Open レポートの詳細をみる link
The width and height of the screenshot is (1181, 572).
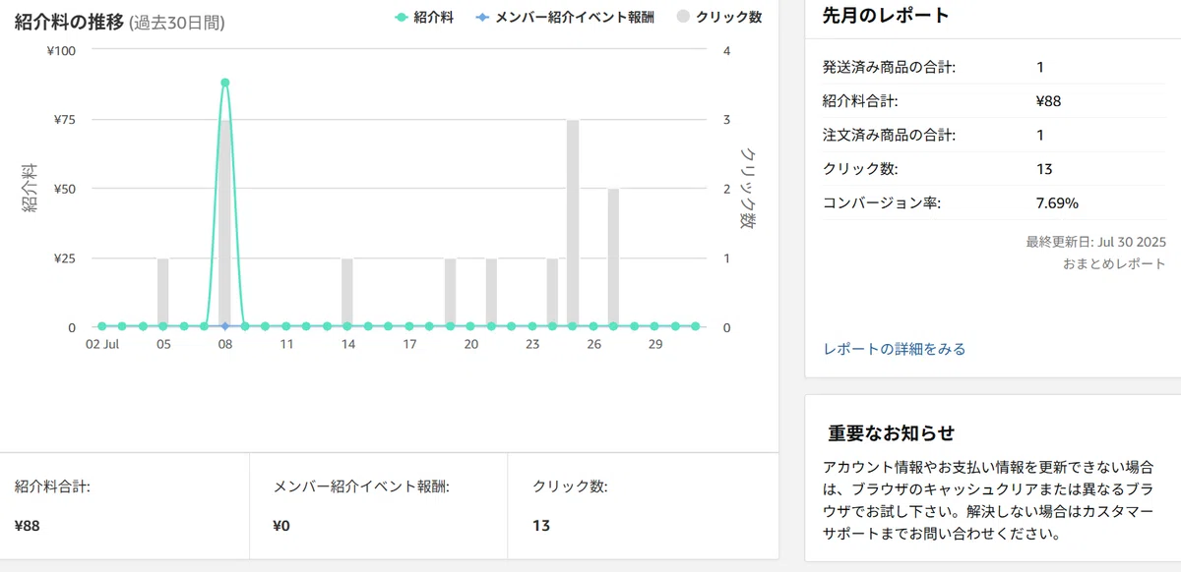tap(894, 349)
